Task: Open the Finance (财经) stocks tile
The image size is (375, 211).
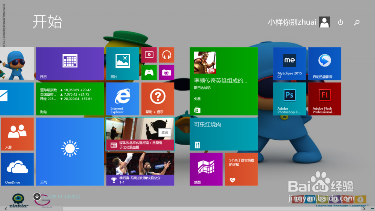Action: pyautogui.click(x=70, y=99)
